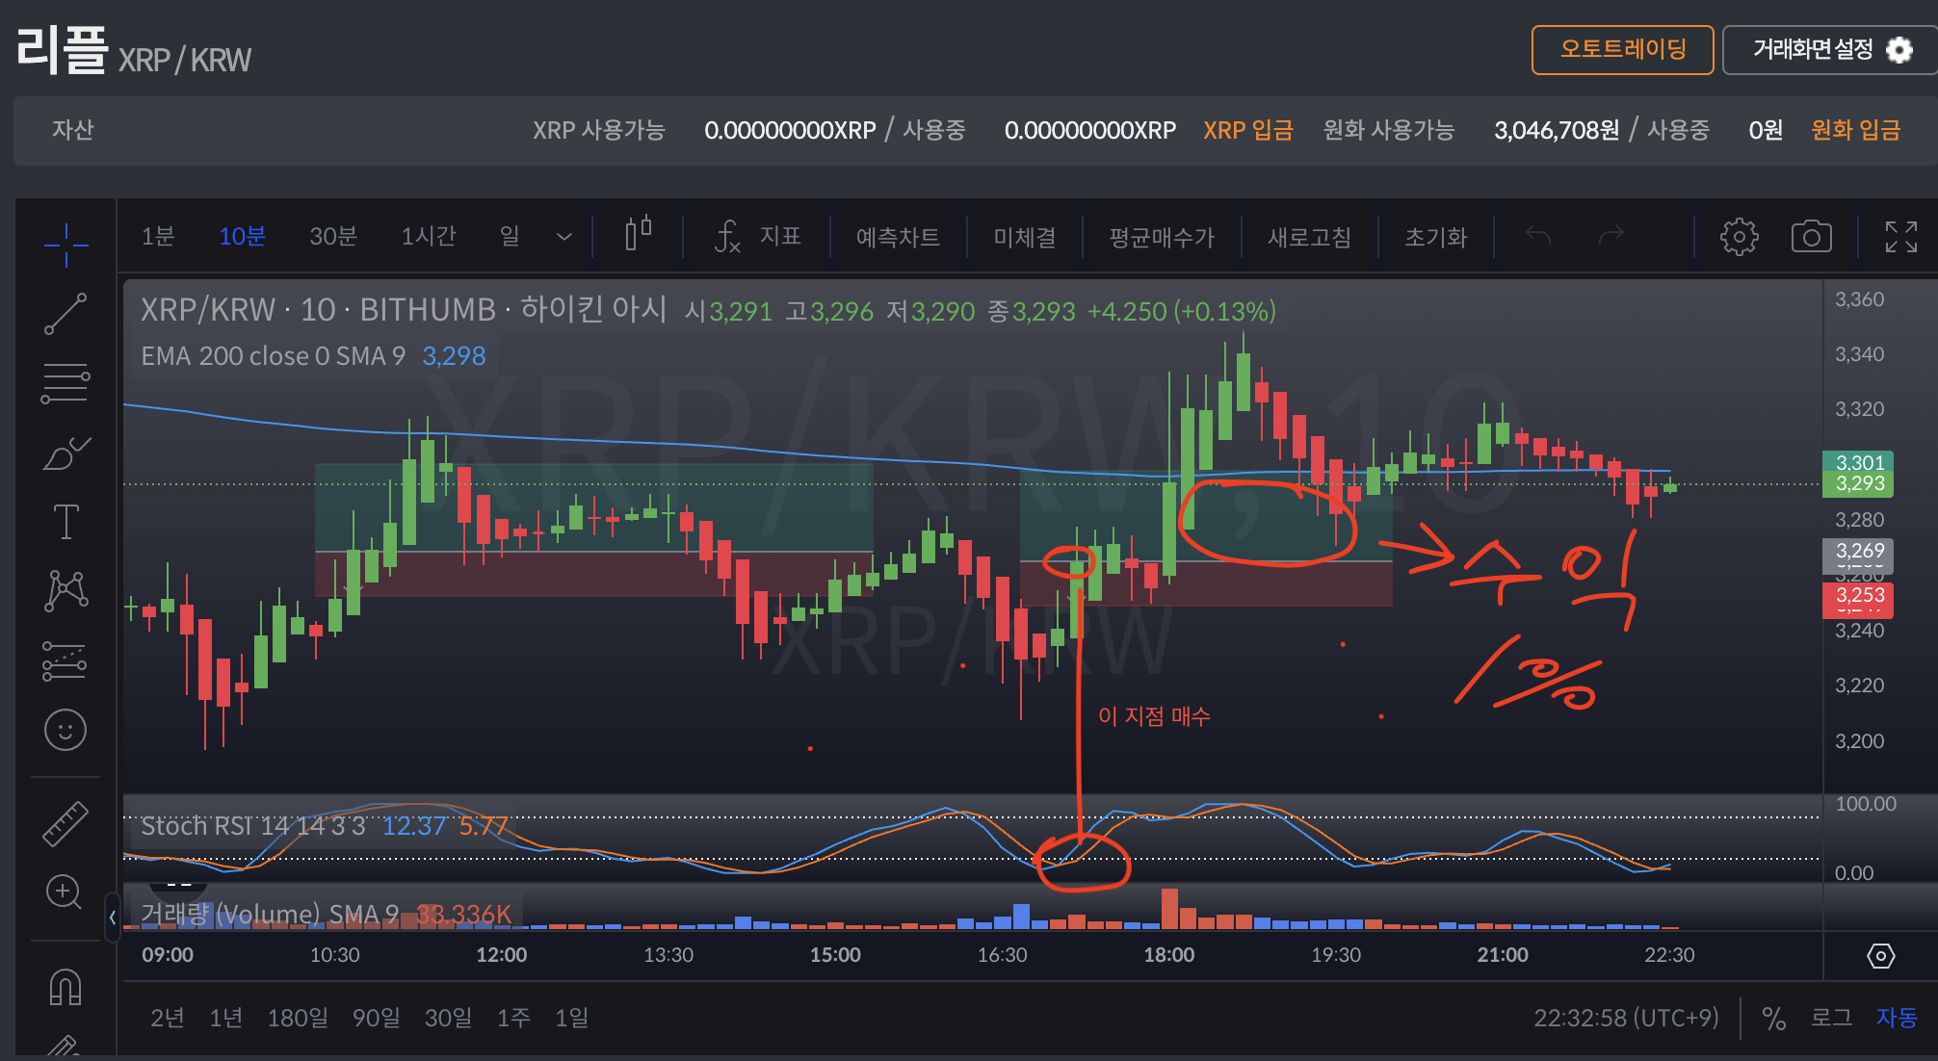Select the text annotation tool
Viewport: 1938px width, 1061px height.
(x=65, y=522)
